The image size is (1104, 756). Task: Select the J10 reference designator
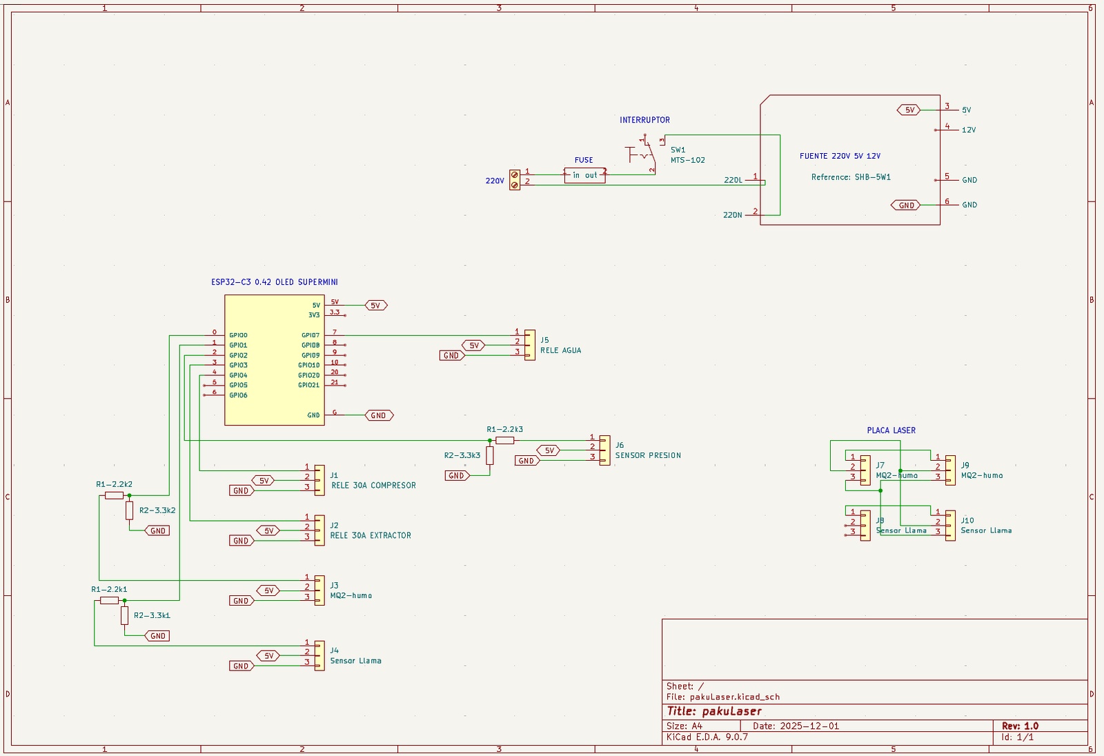pos(967,521)
